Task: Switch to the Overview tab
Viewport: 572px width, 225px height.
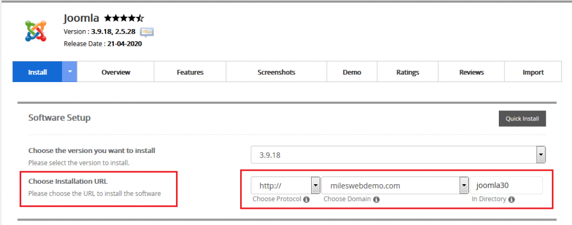Action: pos(116,72)
